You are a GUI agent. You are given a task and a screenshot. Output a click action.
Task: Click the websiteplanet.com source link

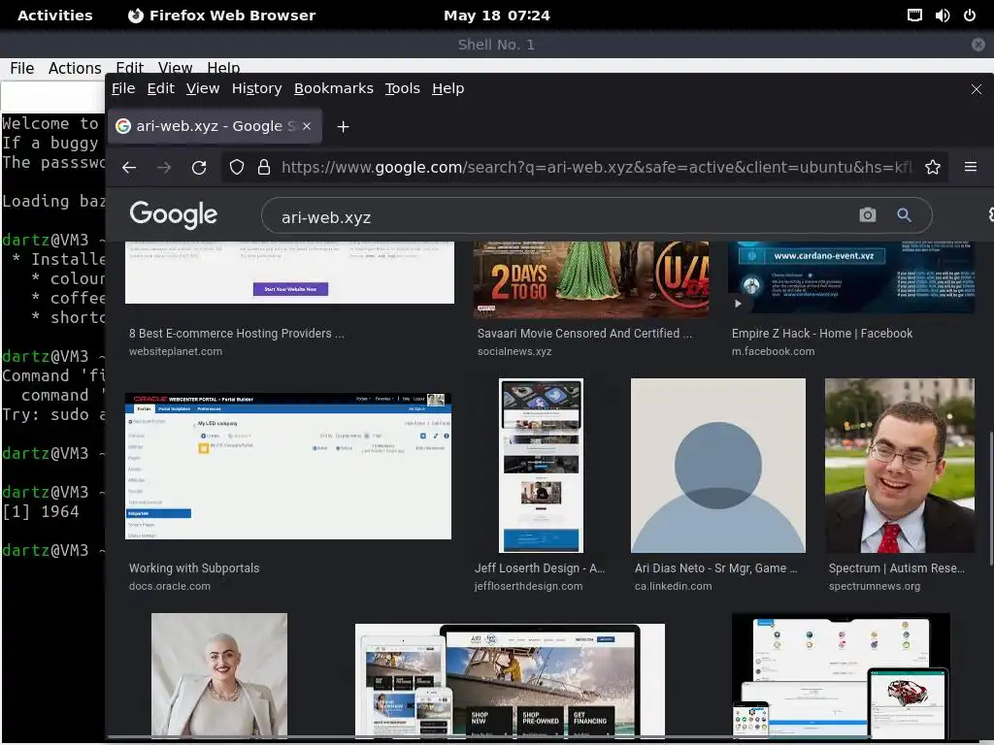click(x=176, y=351)
